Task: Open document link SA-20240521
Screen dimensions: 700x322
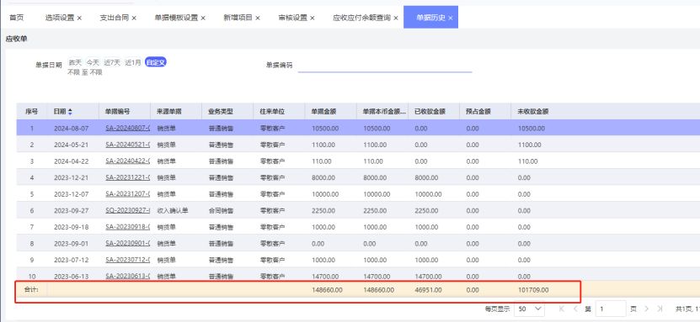Action: coord(128,145)
